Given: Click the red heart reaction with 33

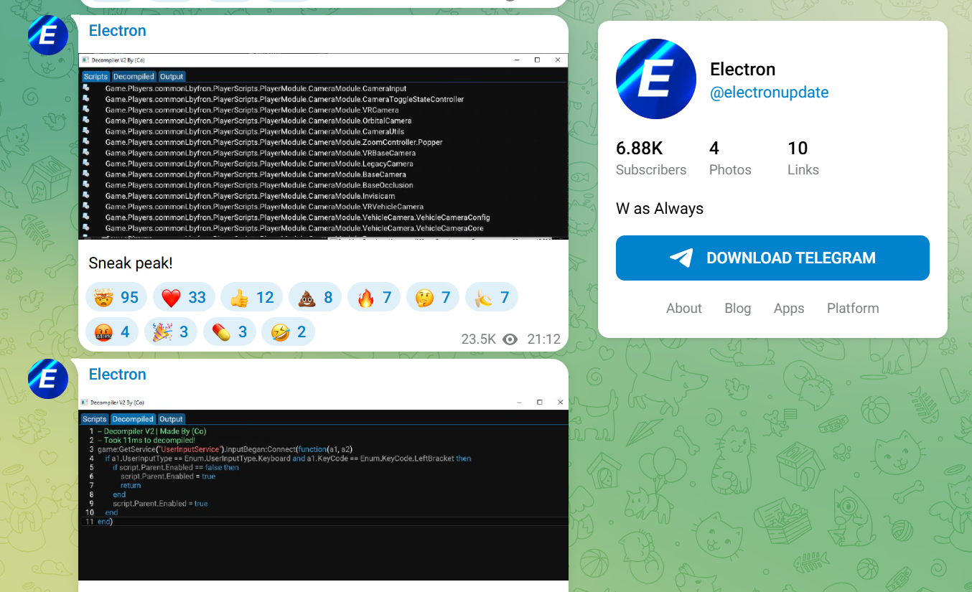Looking at the screenshot, I should 183,297.
